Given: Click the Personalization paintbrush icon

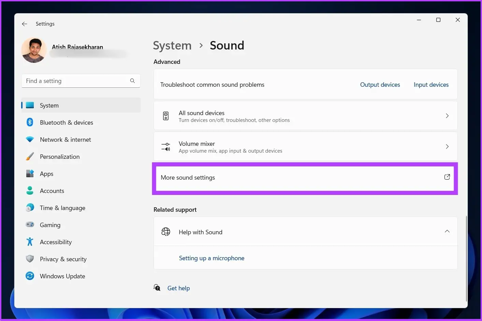Looking at the screenshot, I should pyautogui.click(x=30, y=156).
